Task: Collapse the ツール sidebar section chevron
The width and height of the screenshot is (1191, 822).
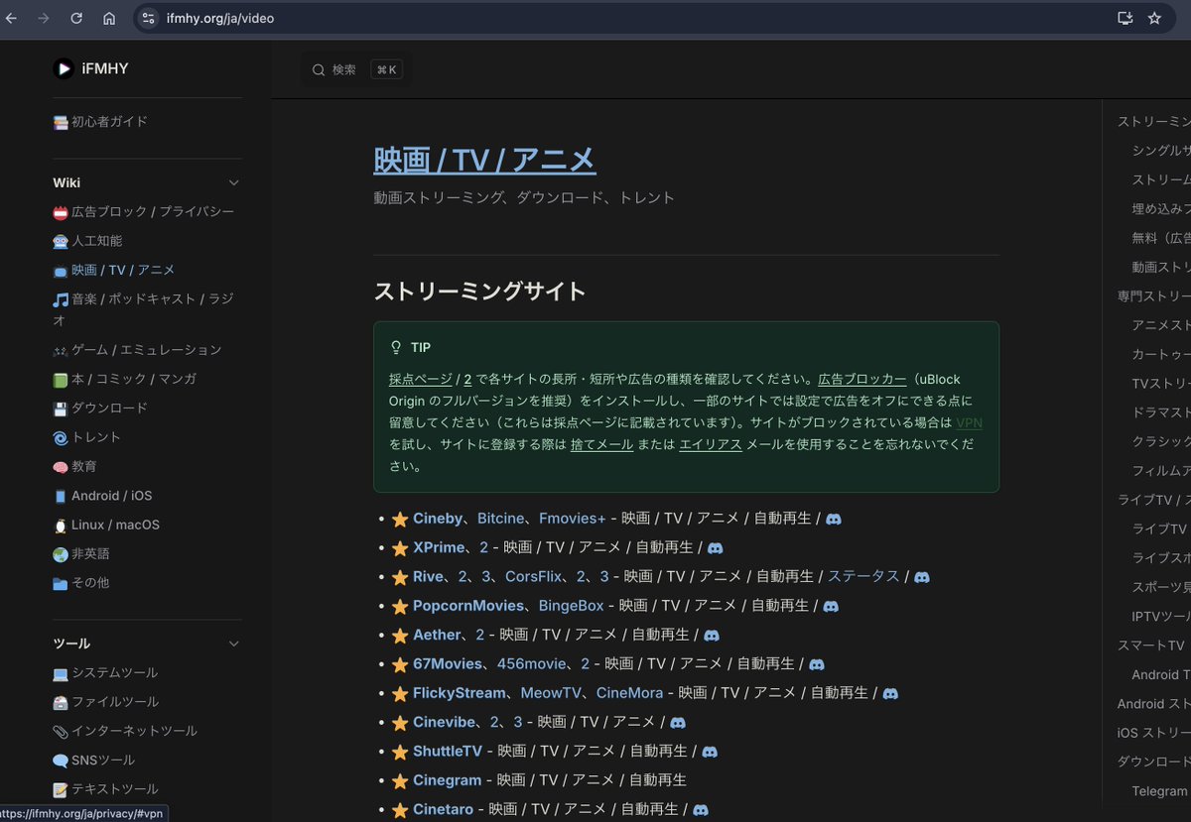Action: click(234, 644)
